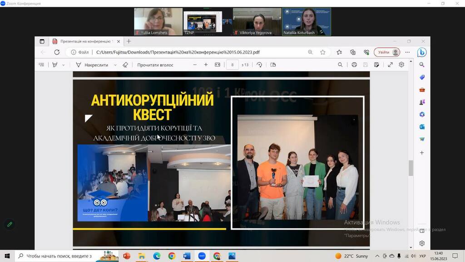Show hidden system tray icons
Image resolution: width=465 pixels, height=262 pixels.
(x=377, y=256)
